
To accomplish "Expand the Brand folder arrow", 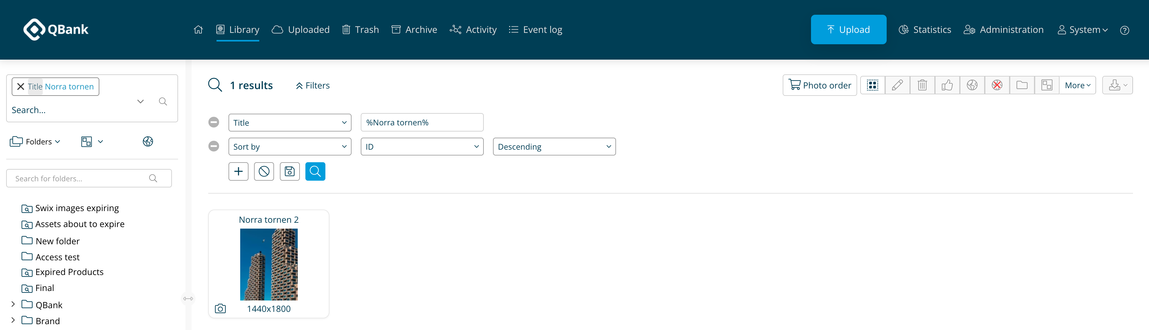I will tap(13, 320).
